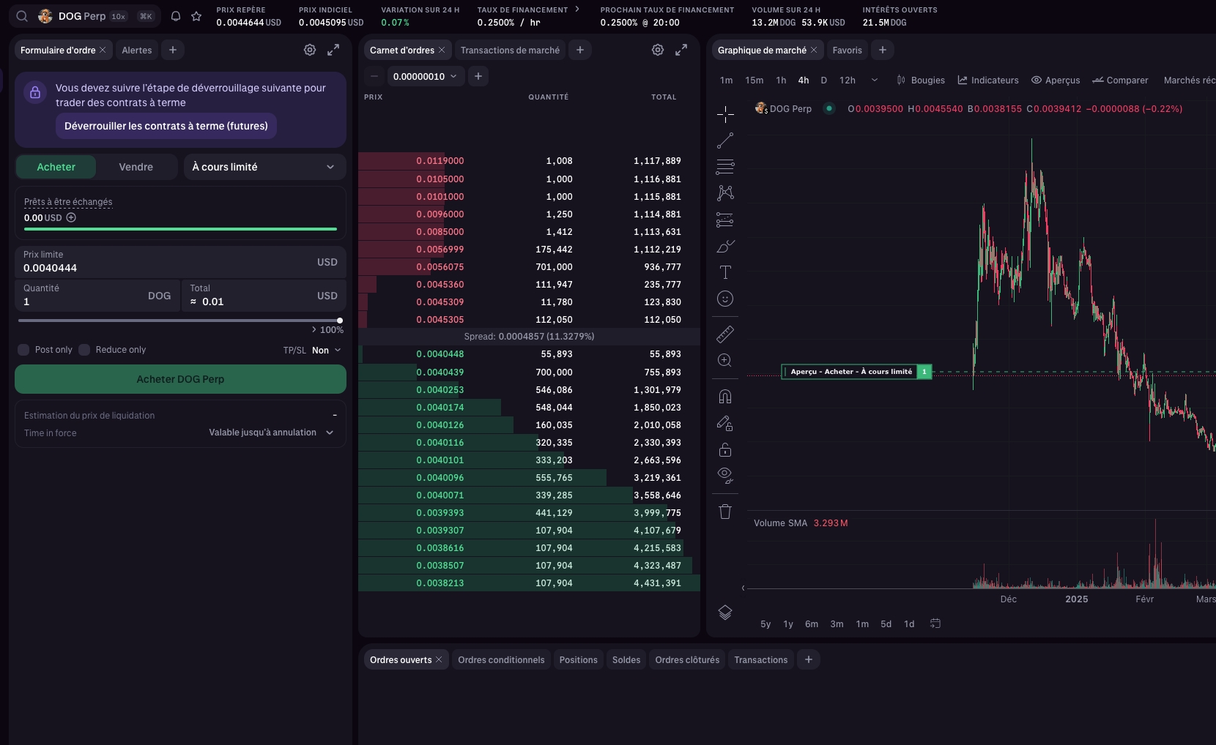Select the text annotation tool
The height and width of the screenshot is (745, 1216).
point(725,272)
